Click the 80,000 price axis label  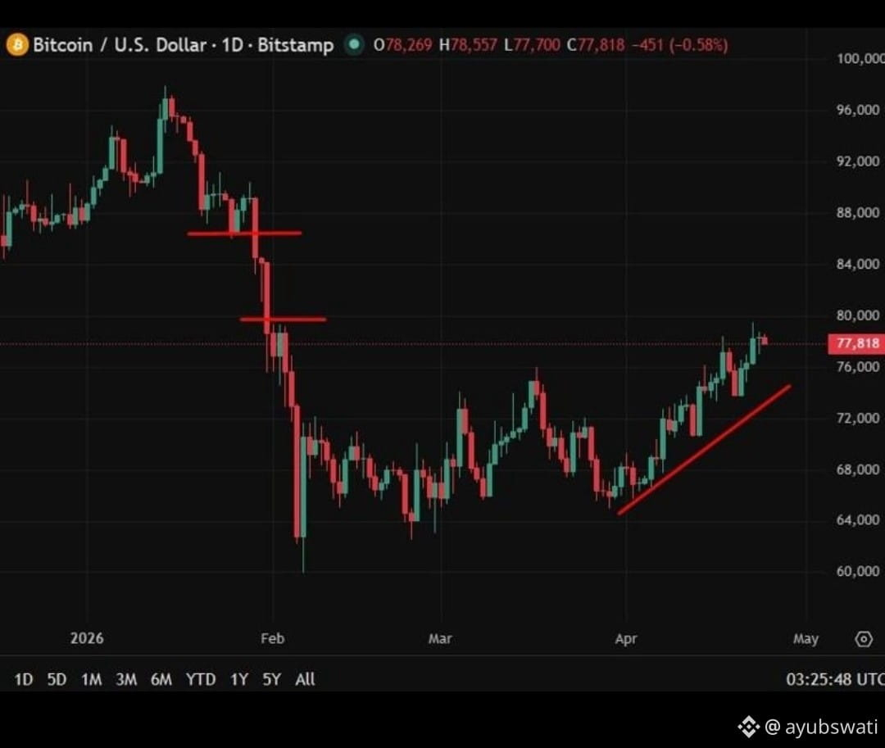point(858,315)
